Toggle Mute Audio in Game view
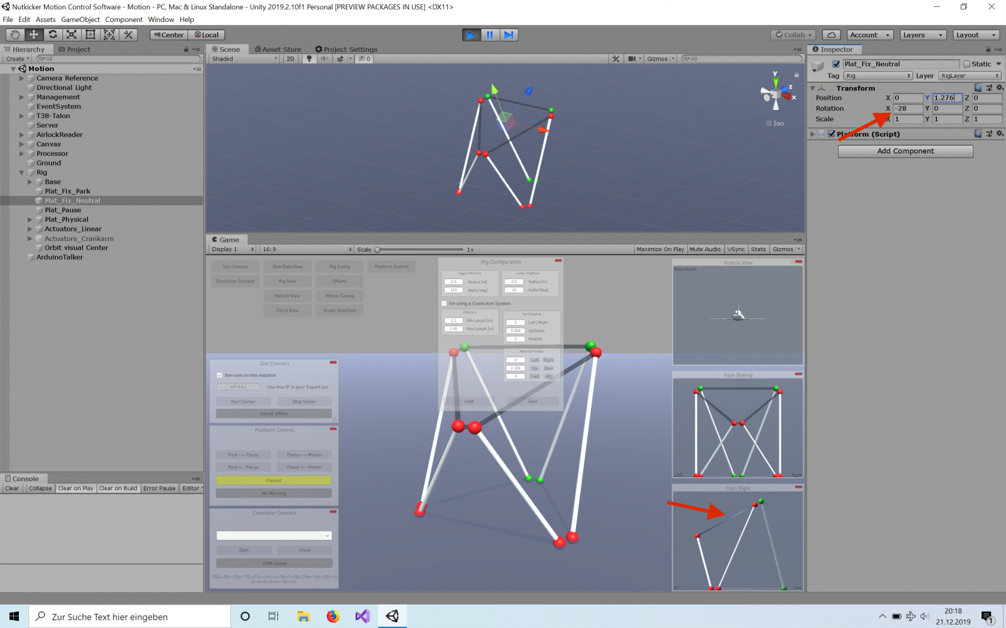The height and width of the screenshot is (628, 1006). (705, 249)
